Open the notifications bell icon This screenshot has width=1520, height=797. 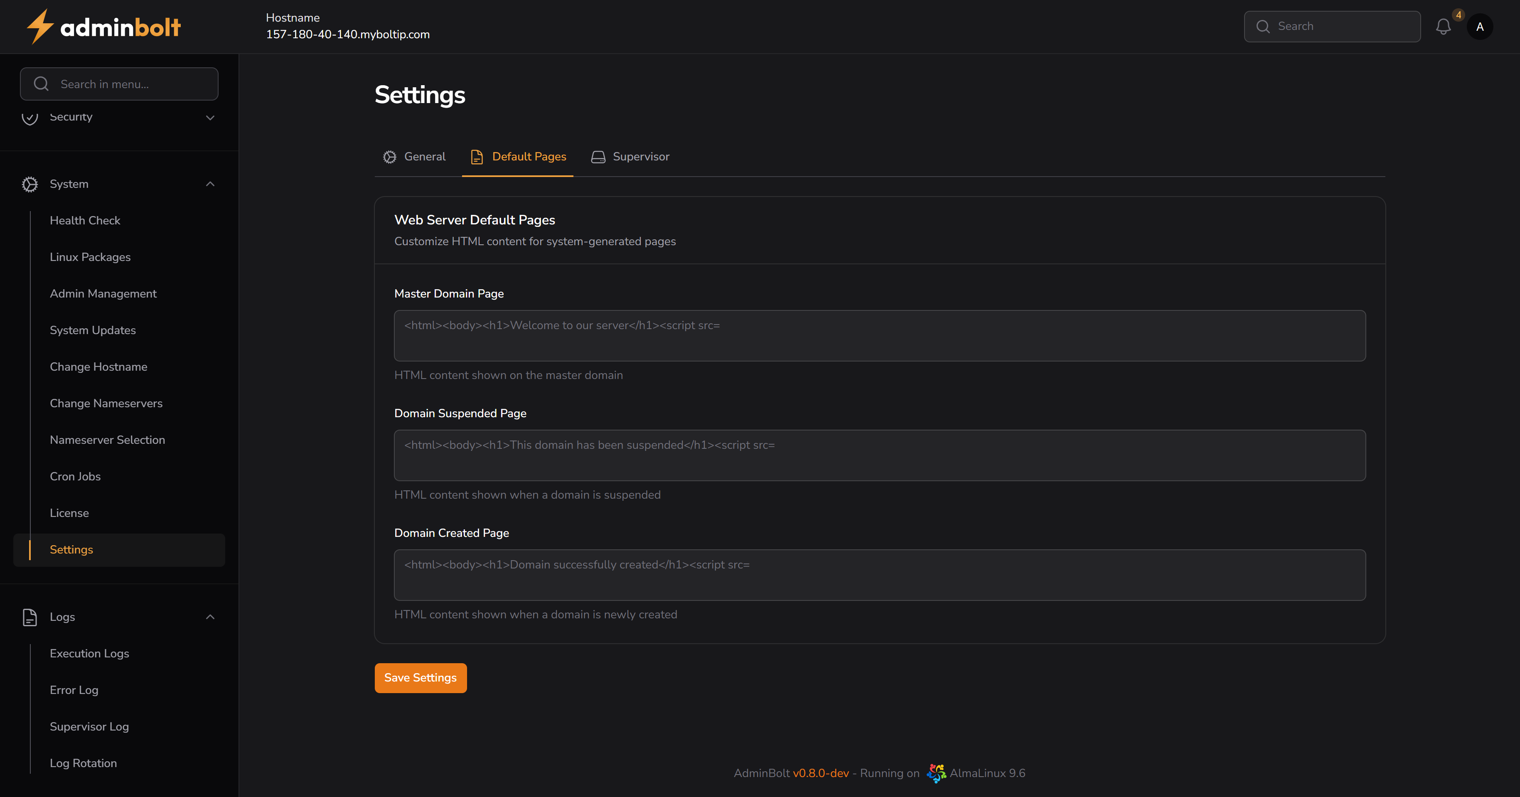tap(1444, 27)
